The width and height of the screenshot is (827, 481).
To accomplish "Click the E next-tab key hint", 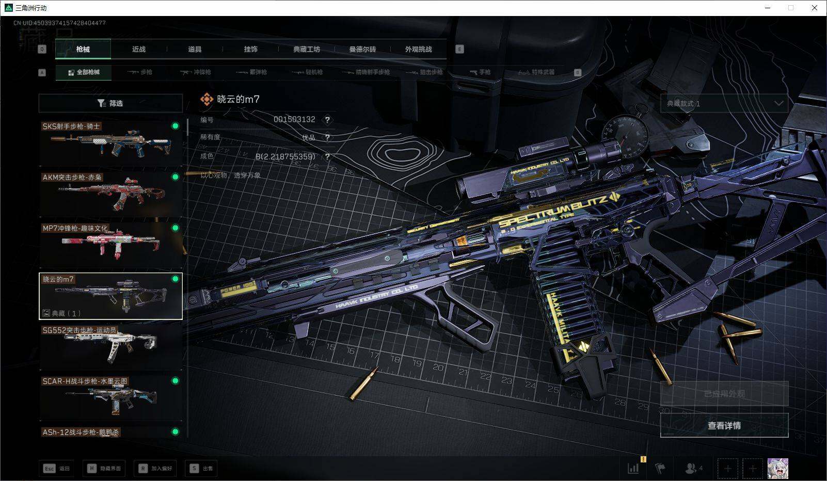I will pos(459,49).
